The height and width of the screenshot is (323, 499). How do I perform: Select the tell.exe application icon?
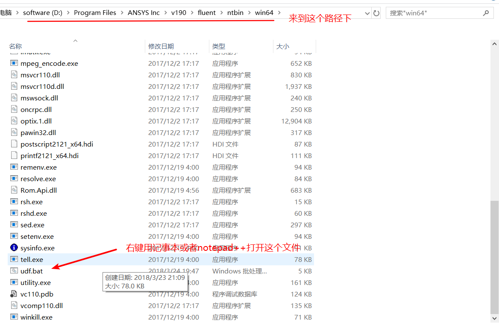13,259
